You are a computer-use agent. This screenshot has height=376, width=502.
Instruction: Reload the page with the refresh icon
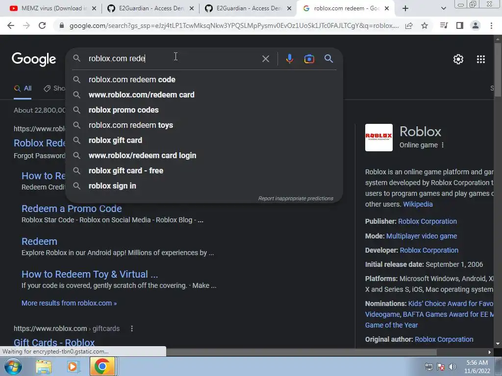(x=42, y=25)
